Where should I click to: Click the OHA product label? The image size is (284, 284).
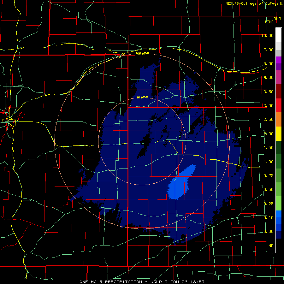[x=277, y=19]
